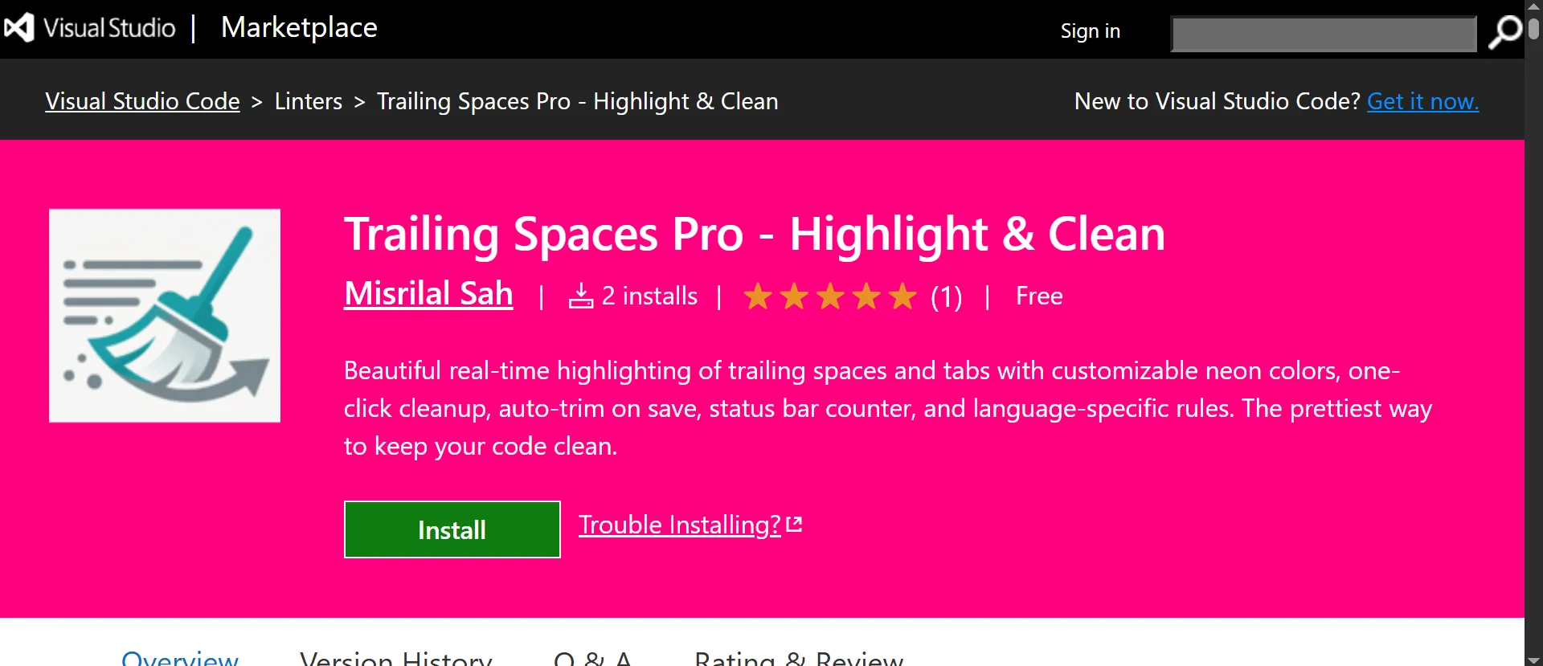
Task: Click the Install button
Action: (x=452, y=529)
